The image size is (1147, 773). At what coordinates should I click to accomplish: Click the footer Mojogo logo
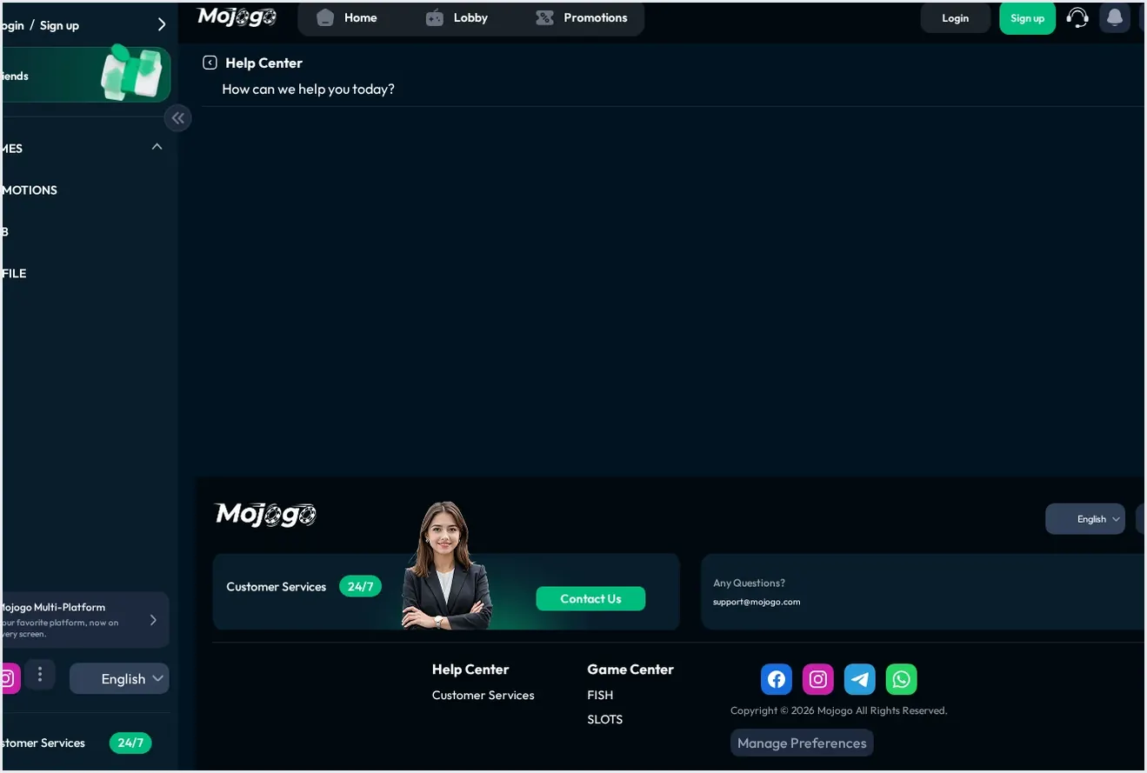[x=265, y=515]
